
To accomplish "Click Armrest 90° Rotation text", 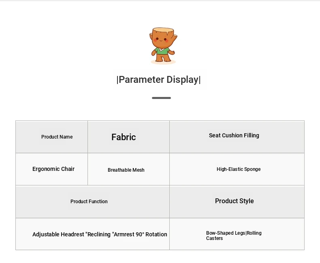I will tap(140, 234).
